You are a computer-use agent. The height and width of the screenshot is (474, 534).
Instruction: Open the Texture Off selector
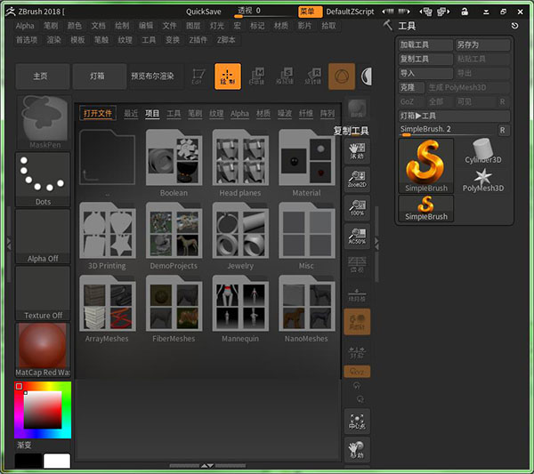(43, 293)
